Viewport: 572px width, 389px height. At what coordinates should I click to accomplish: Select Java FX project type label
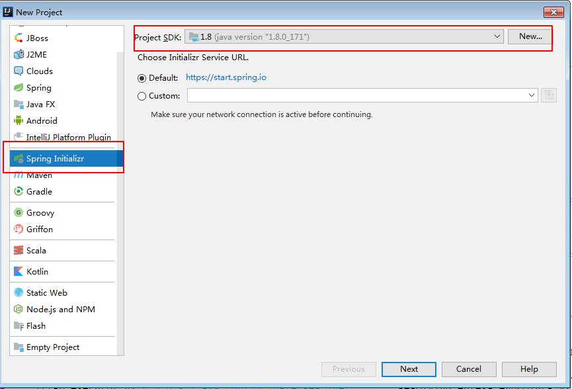40,104
